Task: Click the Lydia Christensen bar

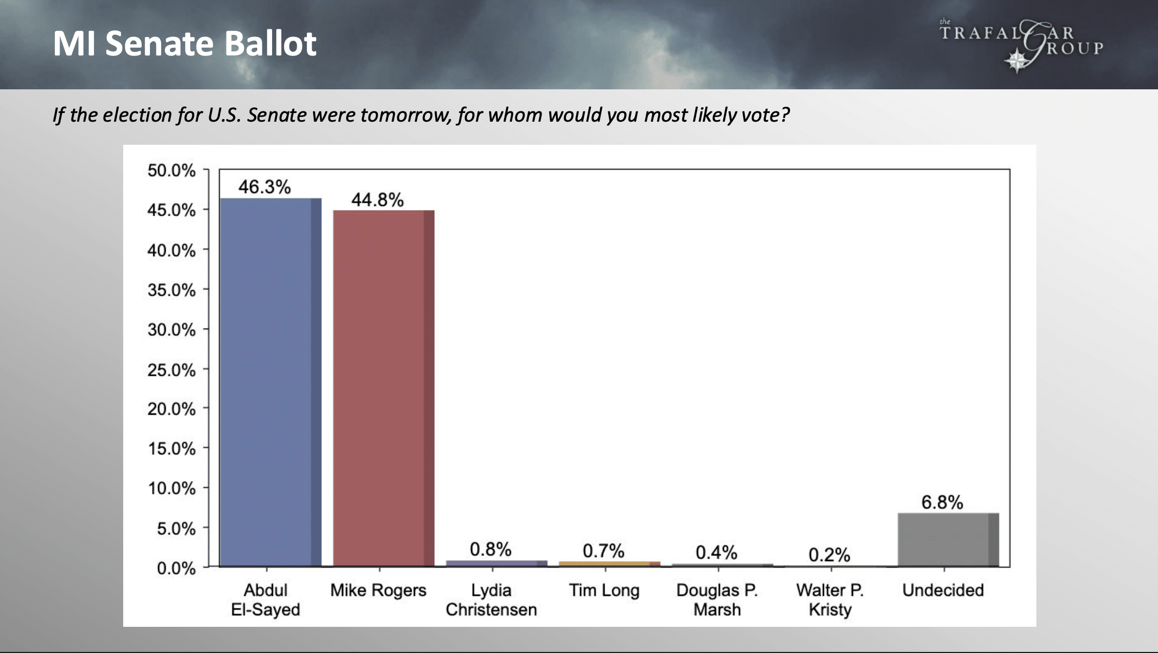Action: 496,563
